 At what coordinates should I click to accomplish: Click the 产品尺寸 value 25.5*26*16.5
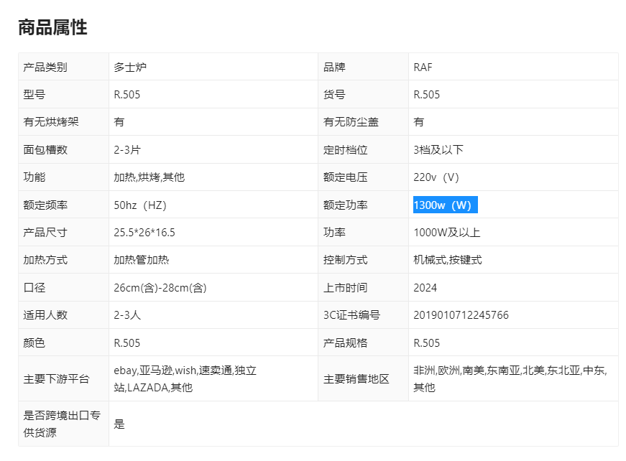coord(144,233)
